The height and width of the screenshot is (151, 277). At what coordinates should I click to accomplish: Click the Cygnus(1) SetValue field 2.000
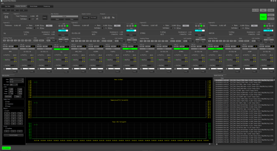click(x=37, y=28)
